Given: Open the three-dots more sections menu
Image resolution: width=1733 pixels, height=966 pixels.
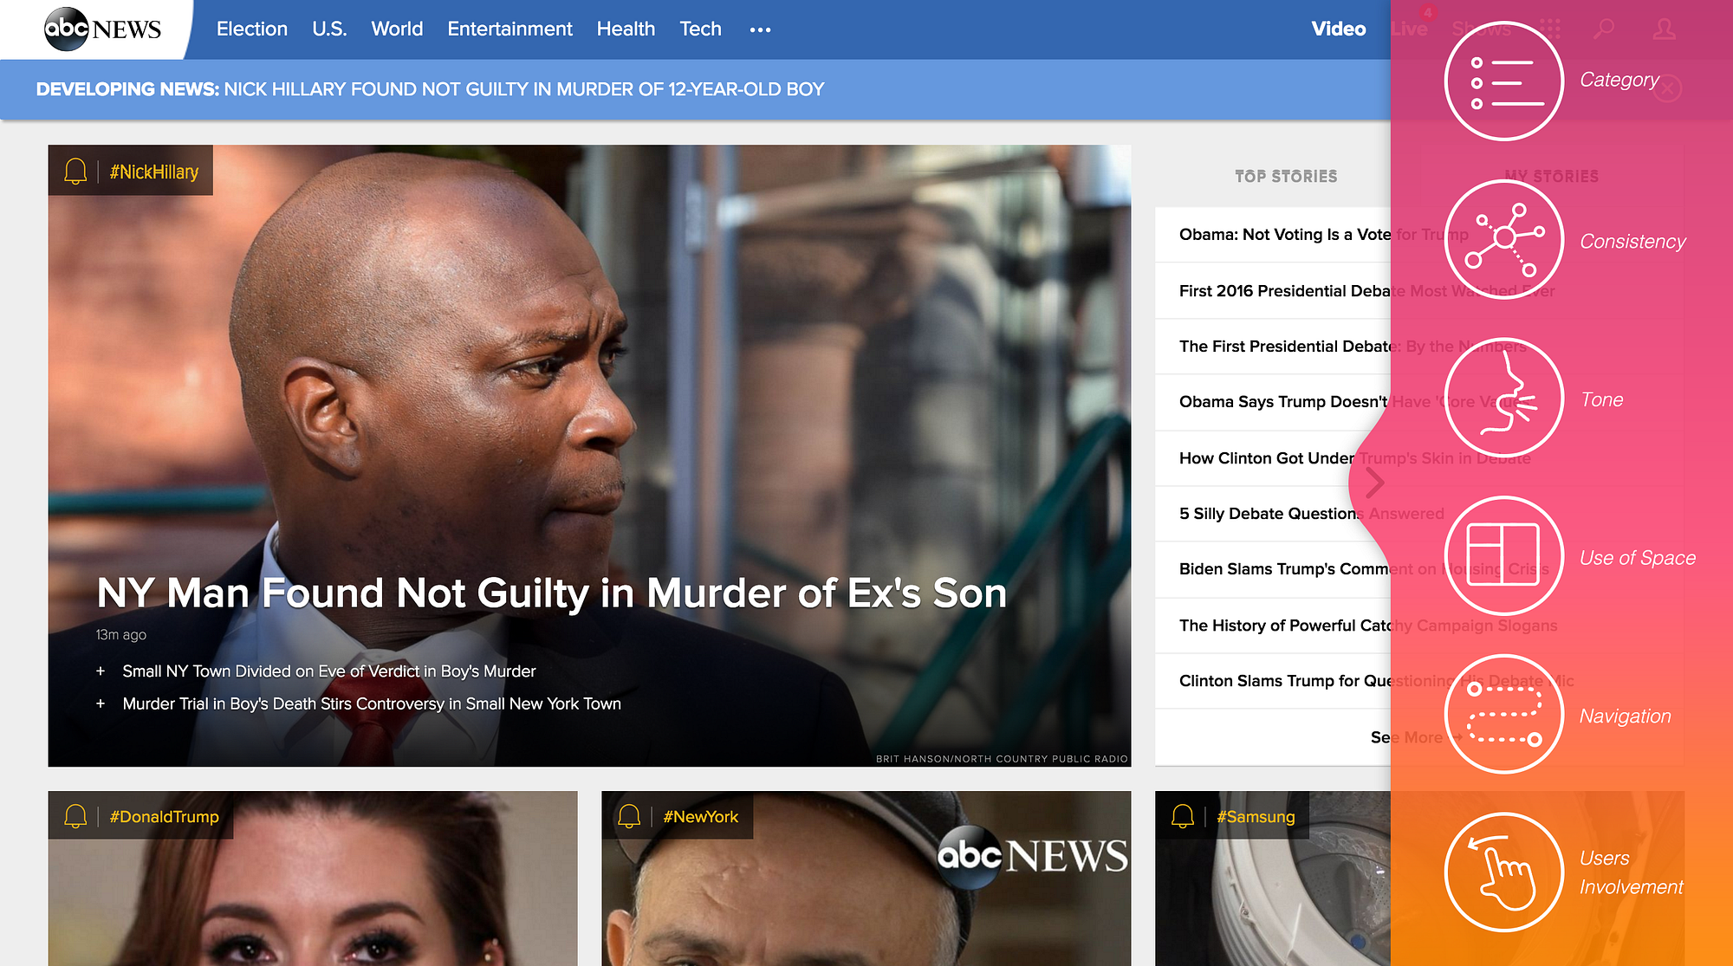Looking at the screenshot, I should (760, 29).
